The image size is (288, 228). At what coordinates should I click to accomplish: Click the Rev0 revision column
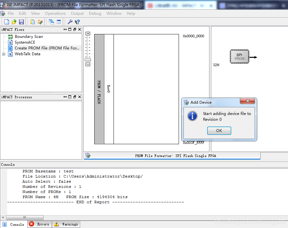109,89
